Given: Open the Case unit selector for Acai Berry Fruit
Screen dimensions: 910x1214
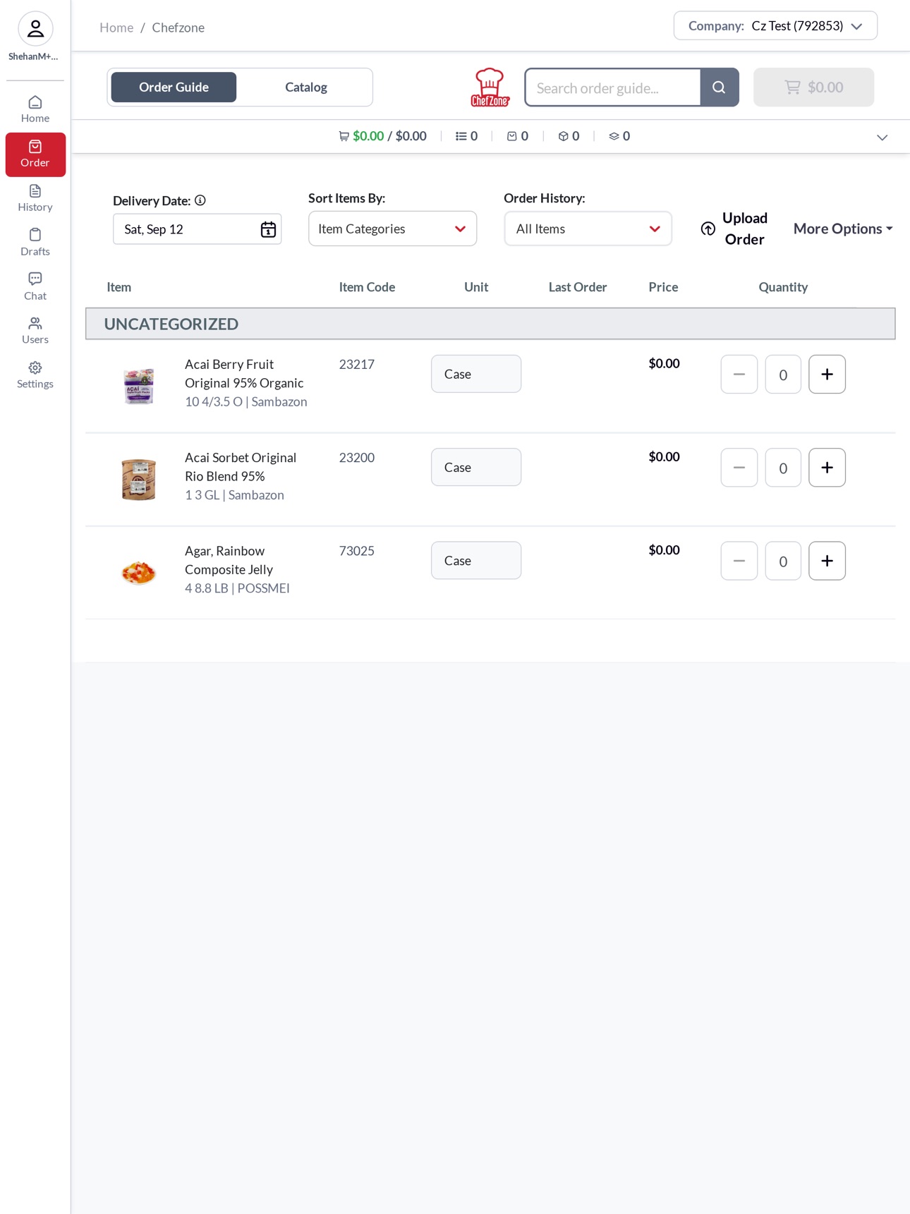Looking at the screenshot, I should point(476,374).
